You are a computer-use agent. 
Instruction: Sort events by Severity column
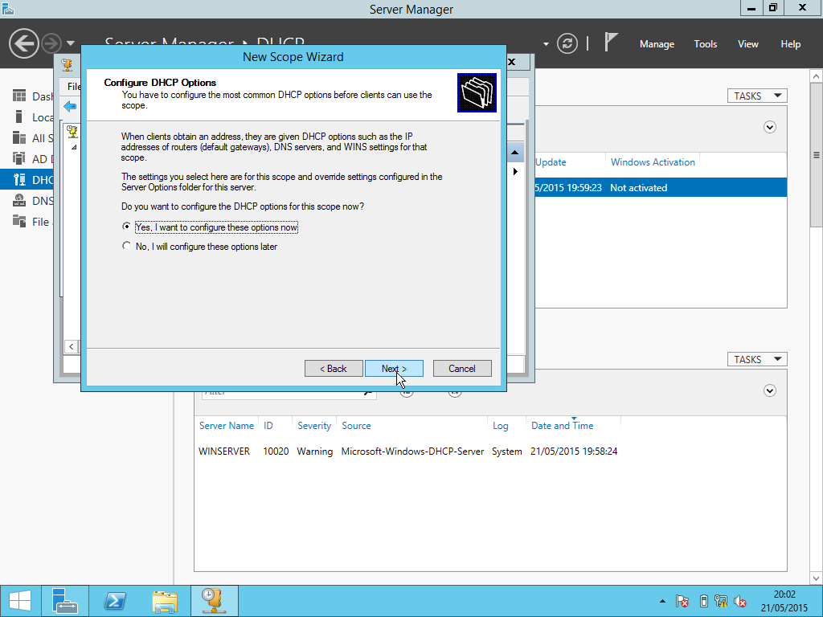click(x=314, y=426)
